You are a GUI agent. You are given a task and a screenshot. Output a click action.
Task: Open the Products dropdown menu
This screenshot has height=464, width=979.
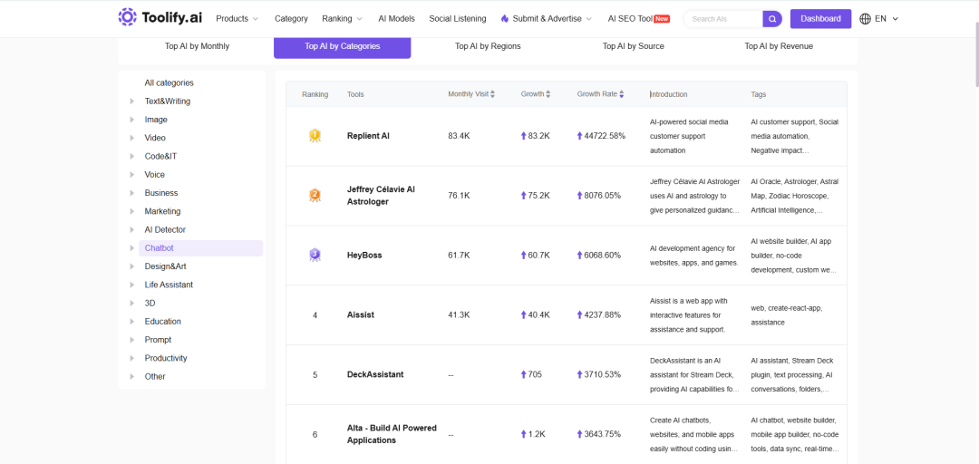coord(237,19)
